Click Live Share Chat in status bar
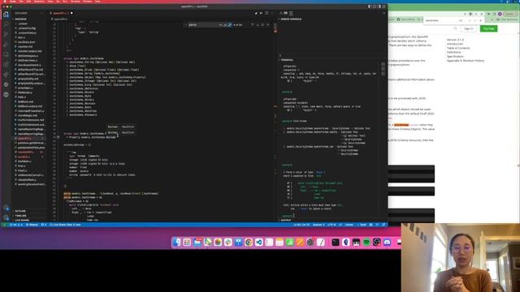 (65, 225)
